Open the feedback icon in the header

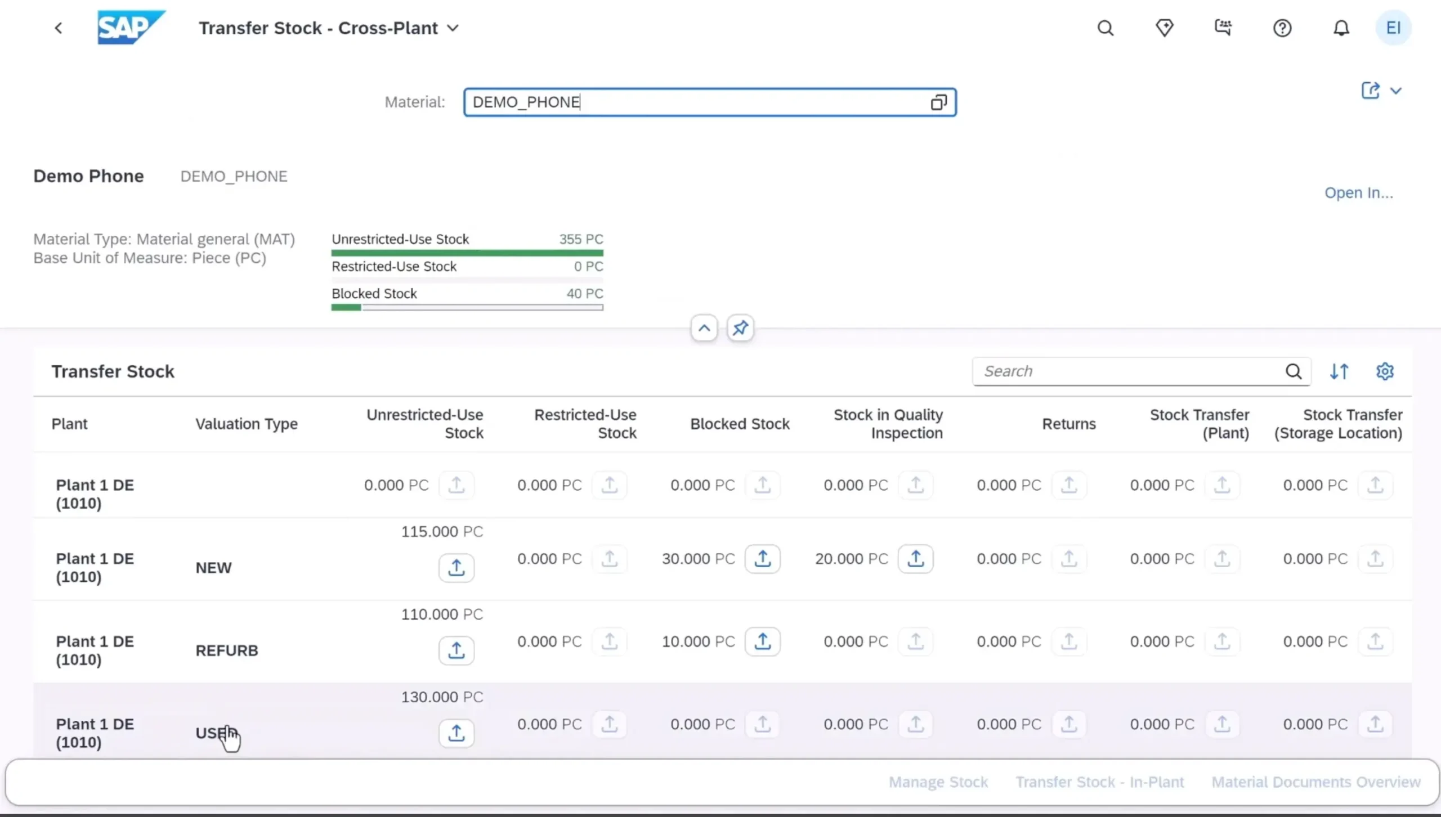[x=1223, y=28]
